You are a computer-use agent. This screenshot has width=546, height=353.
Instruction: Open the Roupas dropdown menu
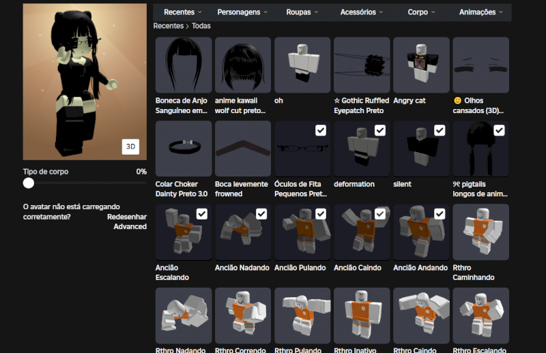point(302,12)
